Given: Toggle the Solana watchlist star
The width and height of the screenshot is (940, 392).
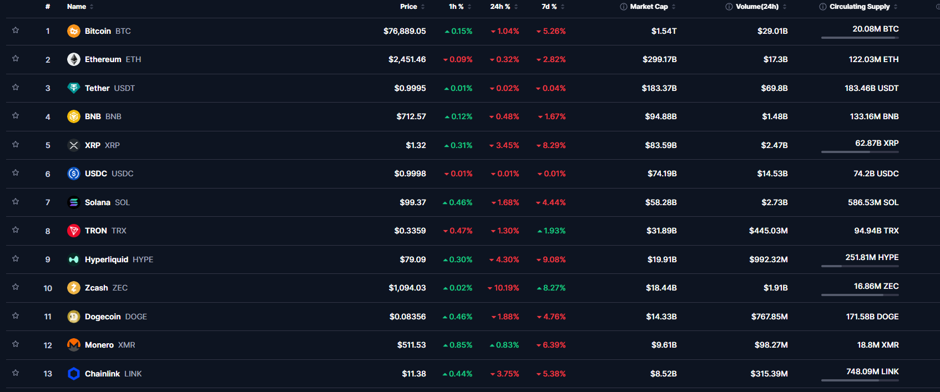Looking at the screenshot, I should (16, 201).
